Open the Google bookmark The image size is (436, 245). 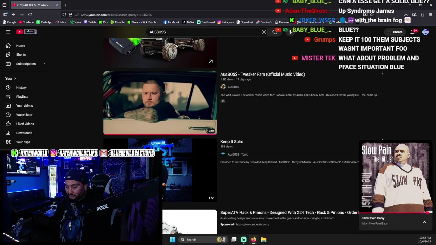[x=10, y=22]
